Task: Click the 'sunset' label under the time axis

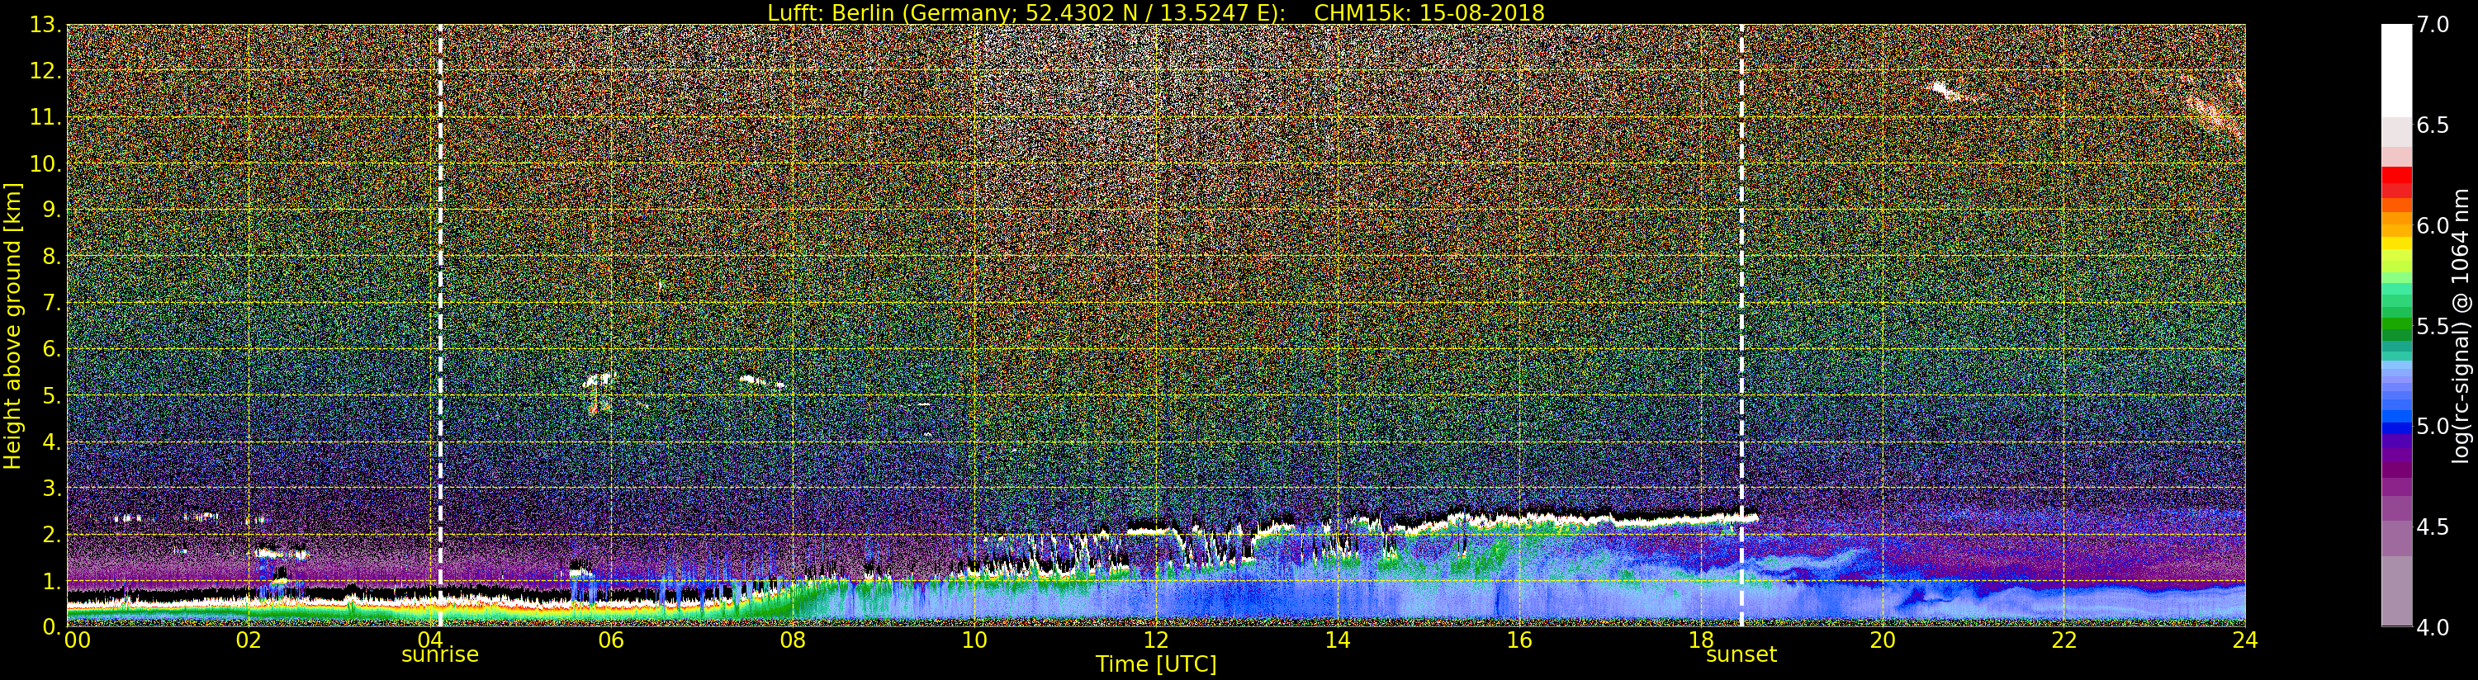Action: click(1741, 655)
